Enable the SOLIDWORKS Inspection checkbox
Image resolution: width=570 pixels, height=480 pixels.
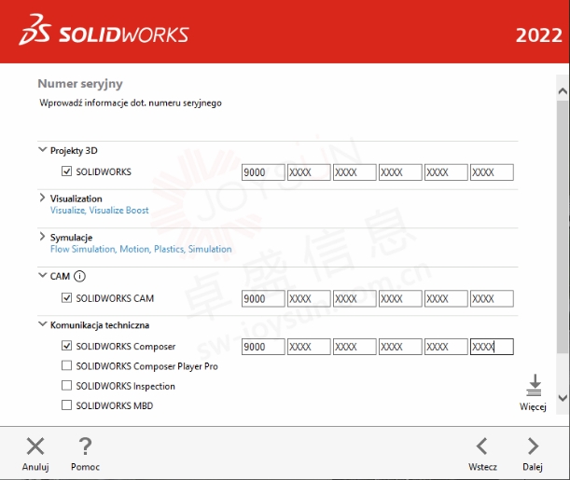(x=66, y=385)
